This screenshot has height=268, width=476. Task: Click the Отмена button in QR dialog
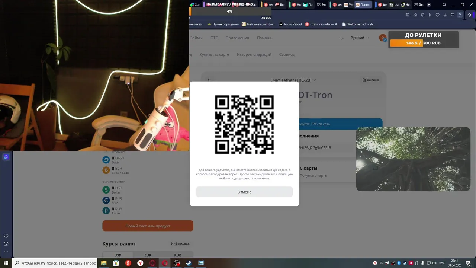(x=244, y=192)
